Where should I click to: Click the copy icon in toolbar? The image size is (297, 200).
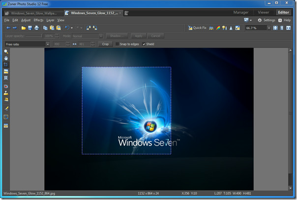tap(45, 28)
